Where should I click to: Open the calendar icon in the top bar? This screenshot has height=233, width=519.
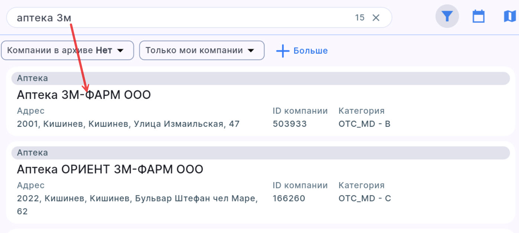point(479,16)
